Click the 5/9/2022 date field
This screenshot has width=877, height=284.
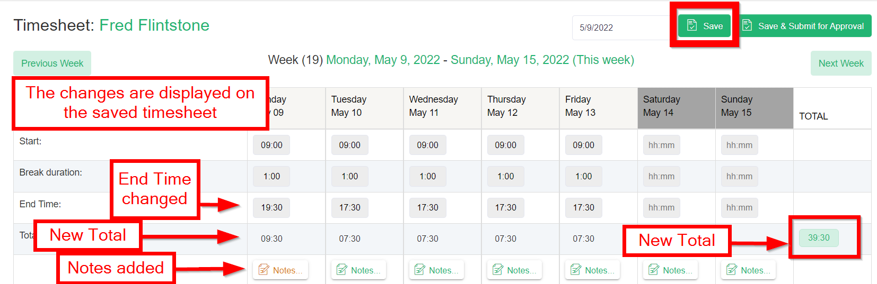(620, 28)
